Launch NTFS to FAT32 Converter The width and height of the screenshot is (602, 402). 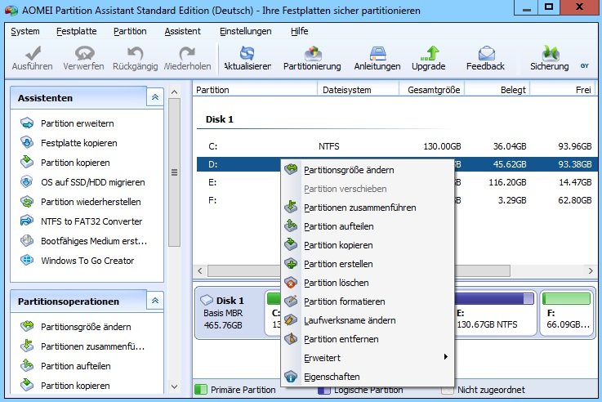91,221
